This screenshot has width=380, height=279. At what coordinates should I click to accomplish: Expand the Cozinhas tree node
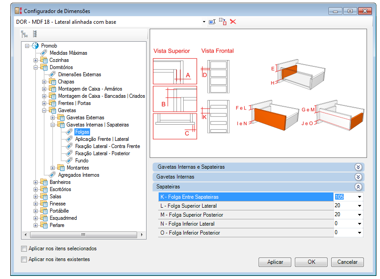[x=36, y=60]
